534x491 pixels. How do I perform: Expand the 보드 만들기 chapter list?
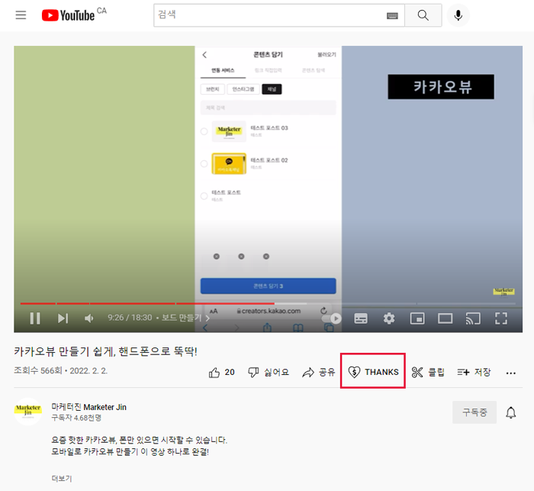tap(185, 318)
